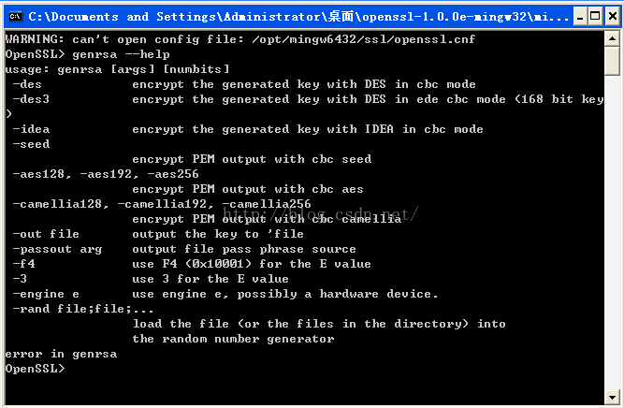Click the window title bar path text
Image resolution: width=624 pixels, height=408 pixels.
298,17
